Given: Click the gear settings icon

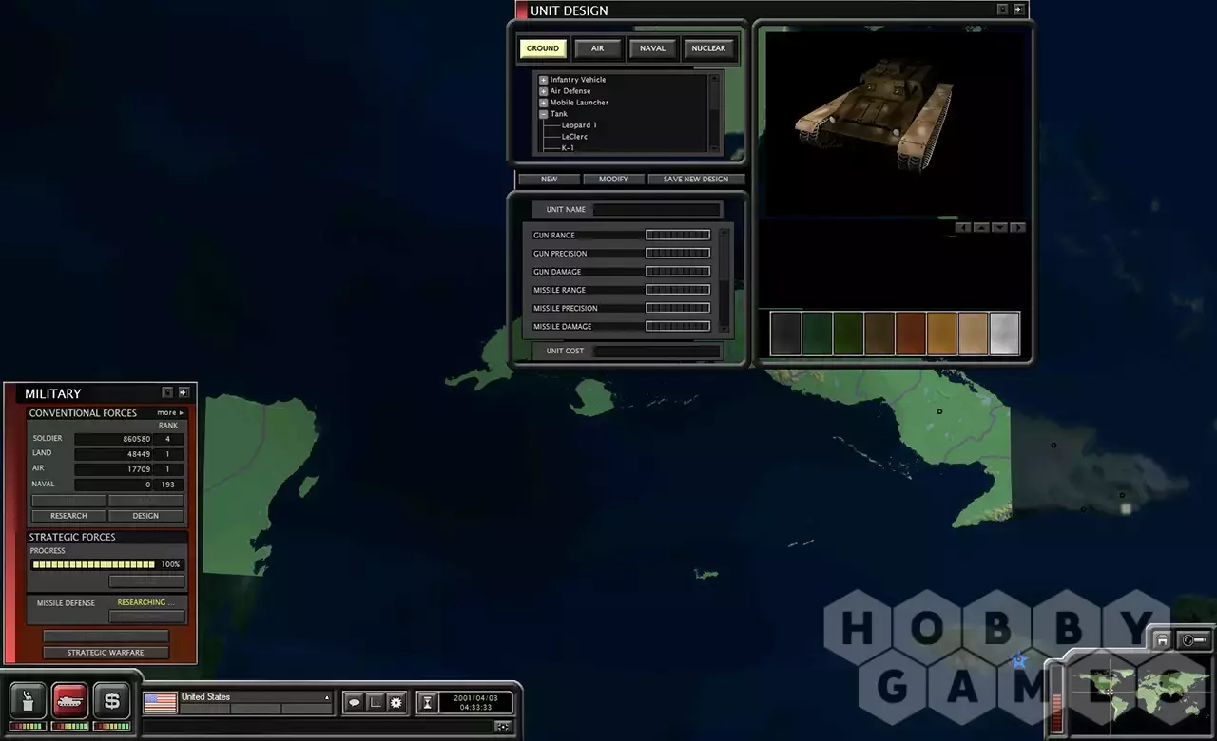Looking at the screenshot, I should [x=396, y=702].
